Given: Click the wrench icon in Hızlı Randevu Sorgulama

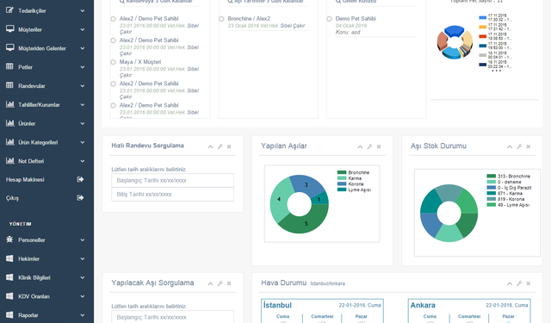Looking at the screenshot, I should [x=220, y=146].
